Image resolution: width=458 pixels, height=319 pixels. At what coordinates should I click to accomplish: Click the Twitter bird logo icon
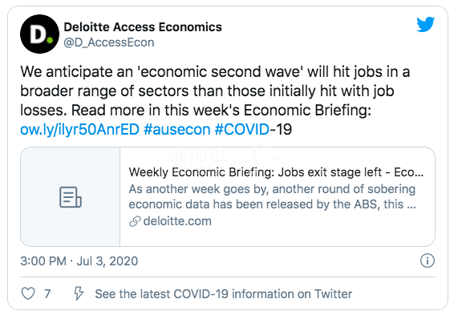pyautogui.click(x=426, y=25)
